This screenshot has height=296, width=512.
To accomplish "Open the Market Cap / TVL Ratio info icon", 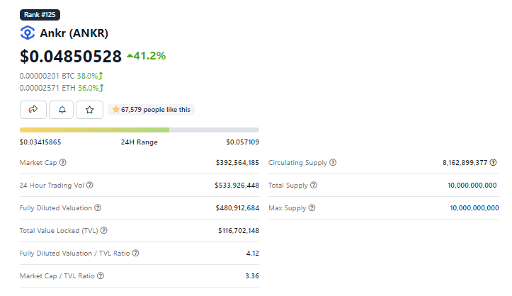I will [101, 275].
